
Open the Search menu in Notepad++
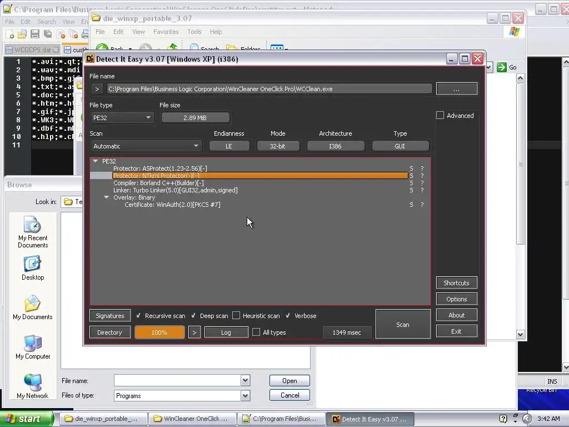point(47,22)
